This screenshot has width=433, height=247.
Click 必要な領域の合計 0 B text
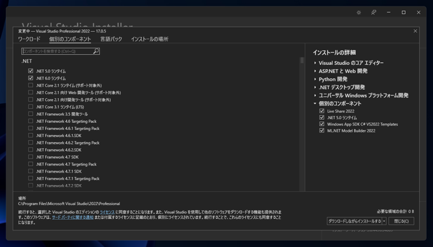(x=395, y=211)
